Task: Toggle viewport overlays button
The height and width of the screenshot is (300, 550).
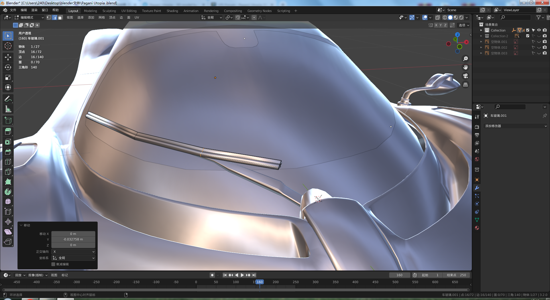Action: coord(425,17)
